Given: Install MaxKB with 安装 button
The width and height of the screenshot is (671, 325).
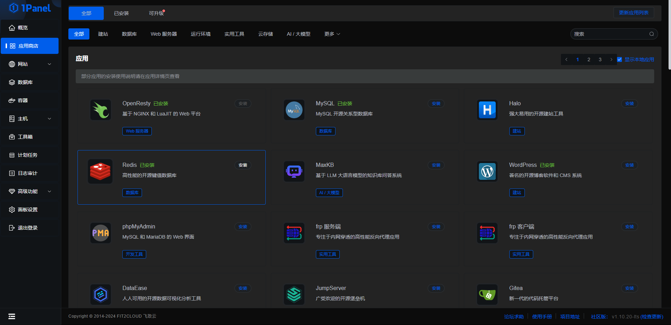Looking at the screenshot, I should 436,165.
